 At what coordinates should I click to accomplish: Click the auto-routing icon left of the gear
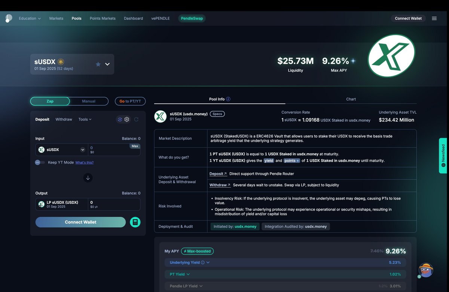pyautogui.click(x=120, y=119)
